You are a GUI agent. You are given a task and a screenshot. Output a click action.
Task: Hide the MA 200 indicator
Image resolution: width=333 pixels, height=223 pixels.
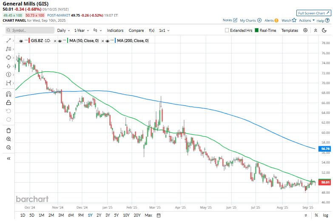107,41
